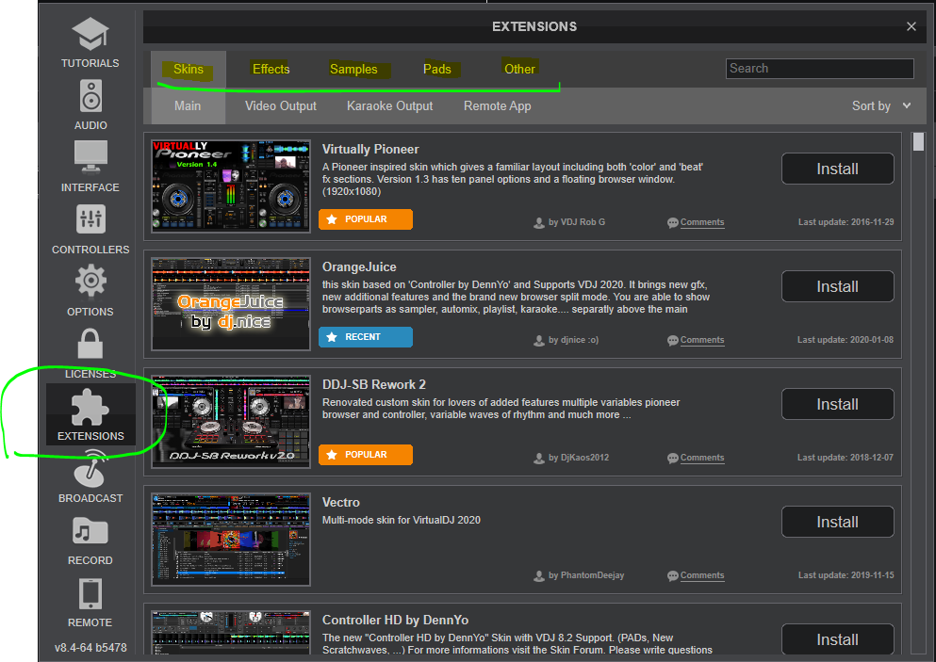Select the Karaoke Output sub-tab
The height and width of the screenshot is (662, 936).
coord(390,106)
